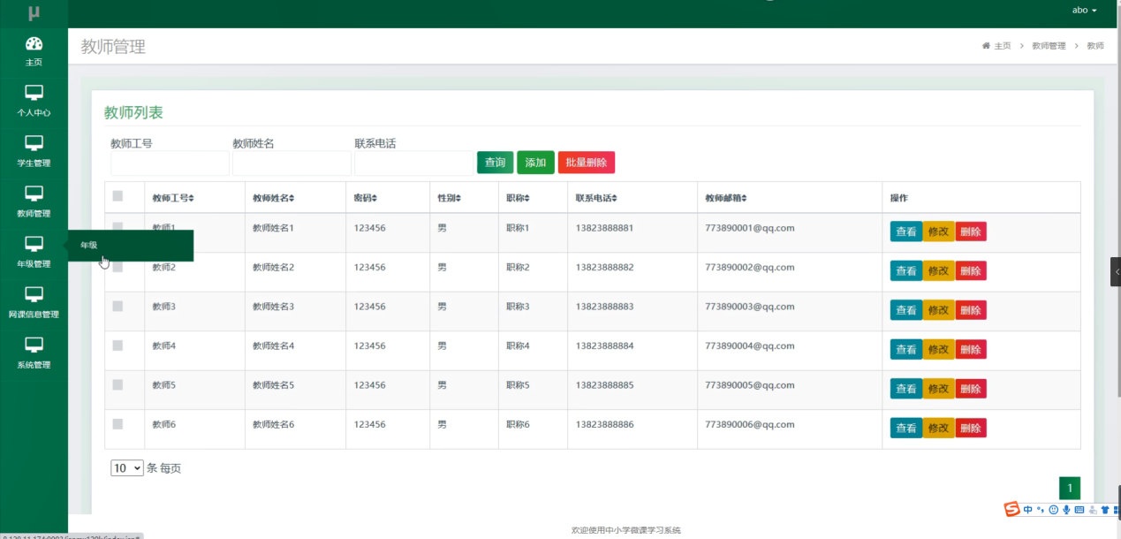This screenshot has width=1121, height=539.
Task: Go to pagination page 1
Action: (1070, 488)
